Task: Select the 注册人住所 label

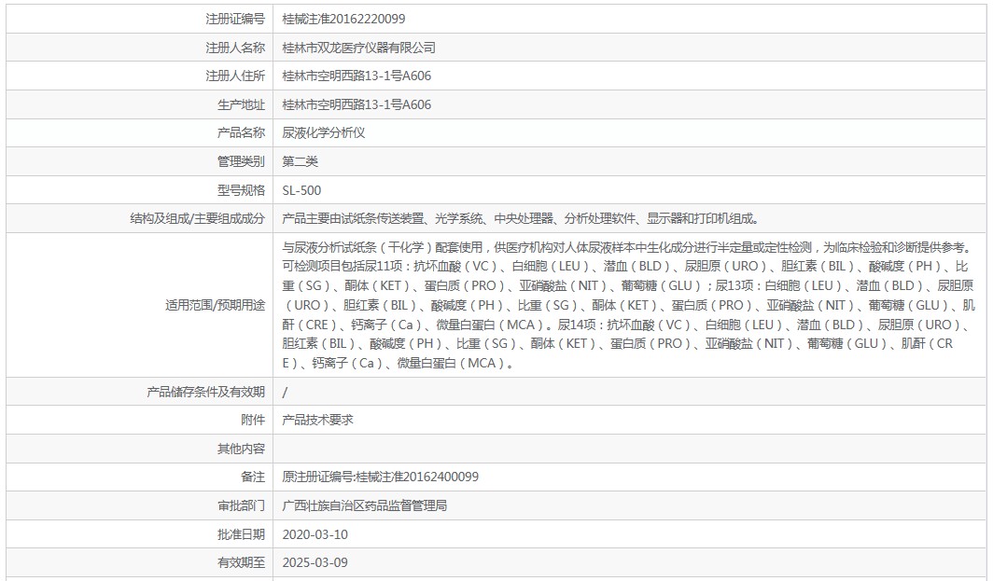Action: coord(235,76)
